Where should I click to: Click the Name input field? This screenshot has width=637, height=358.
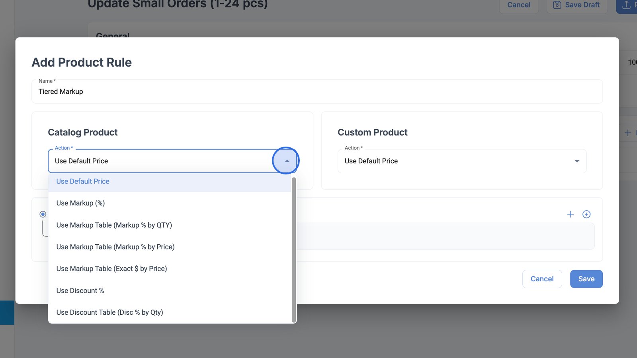[317, 92]
